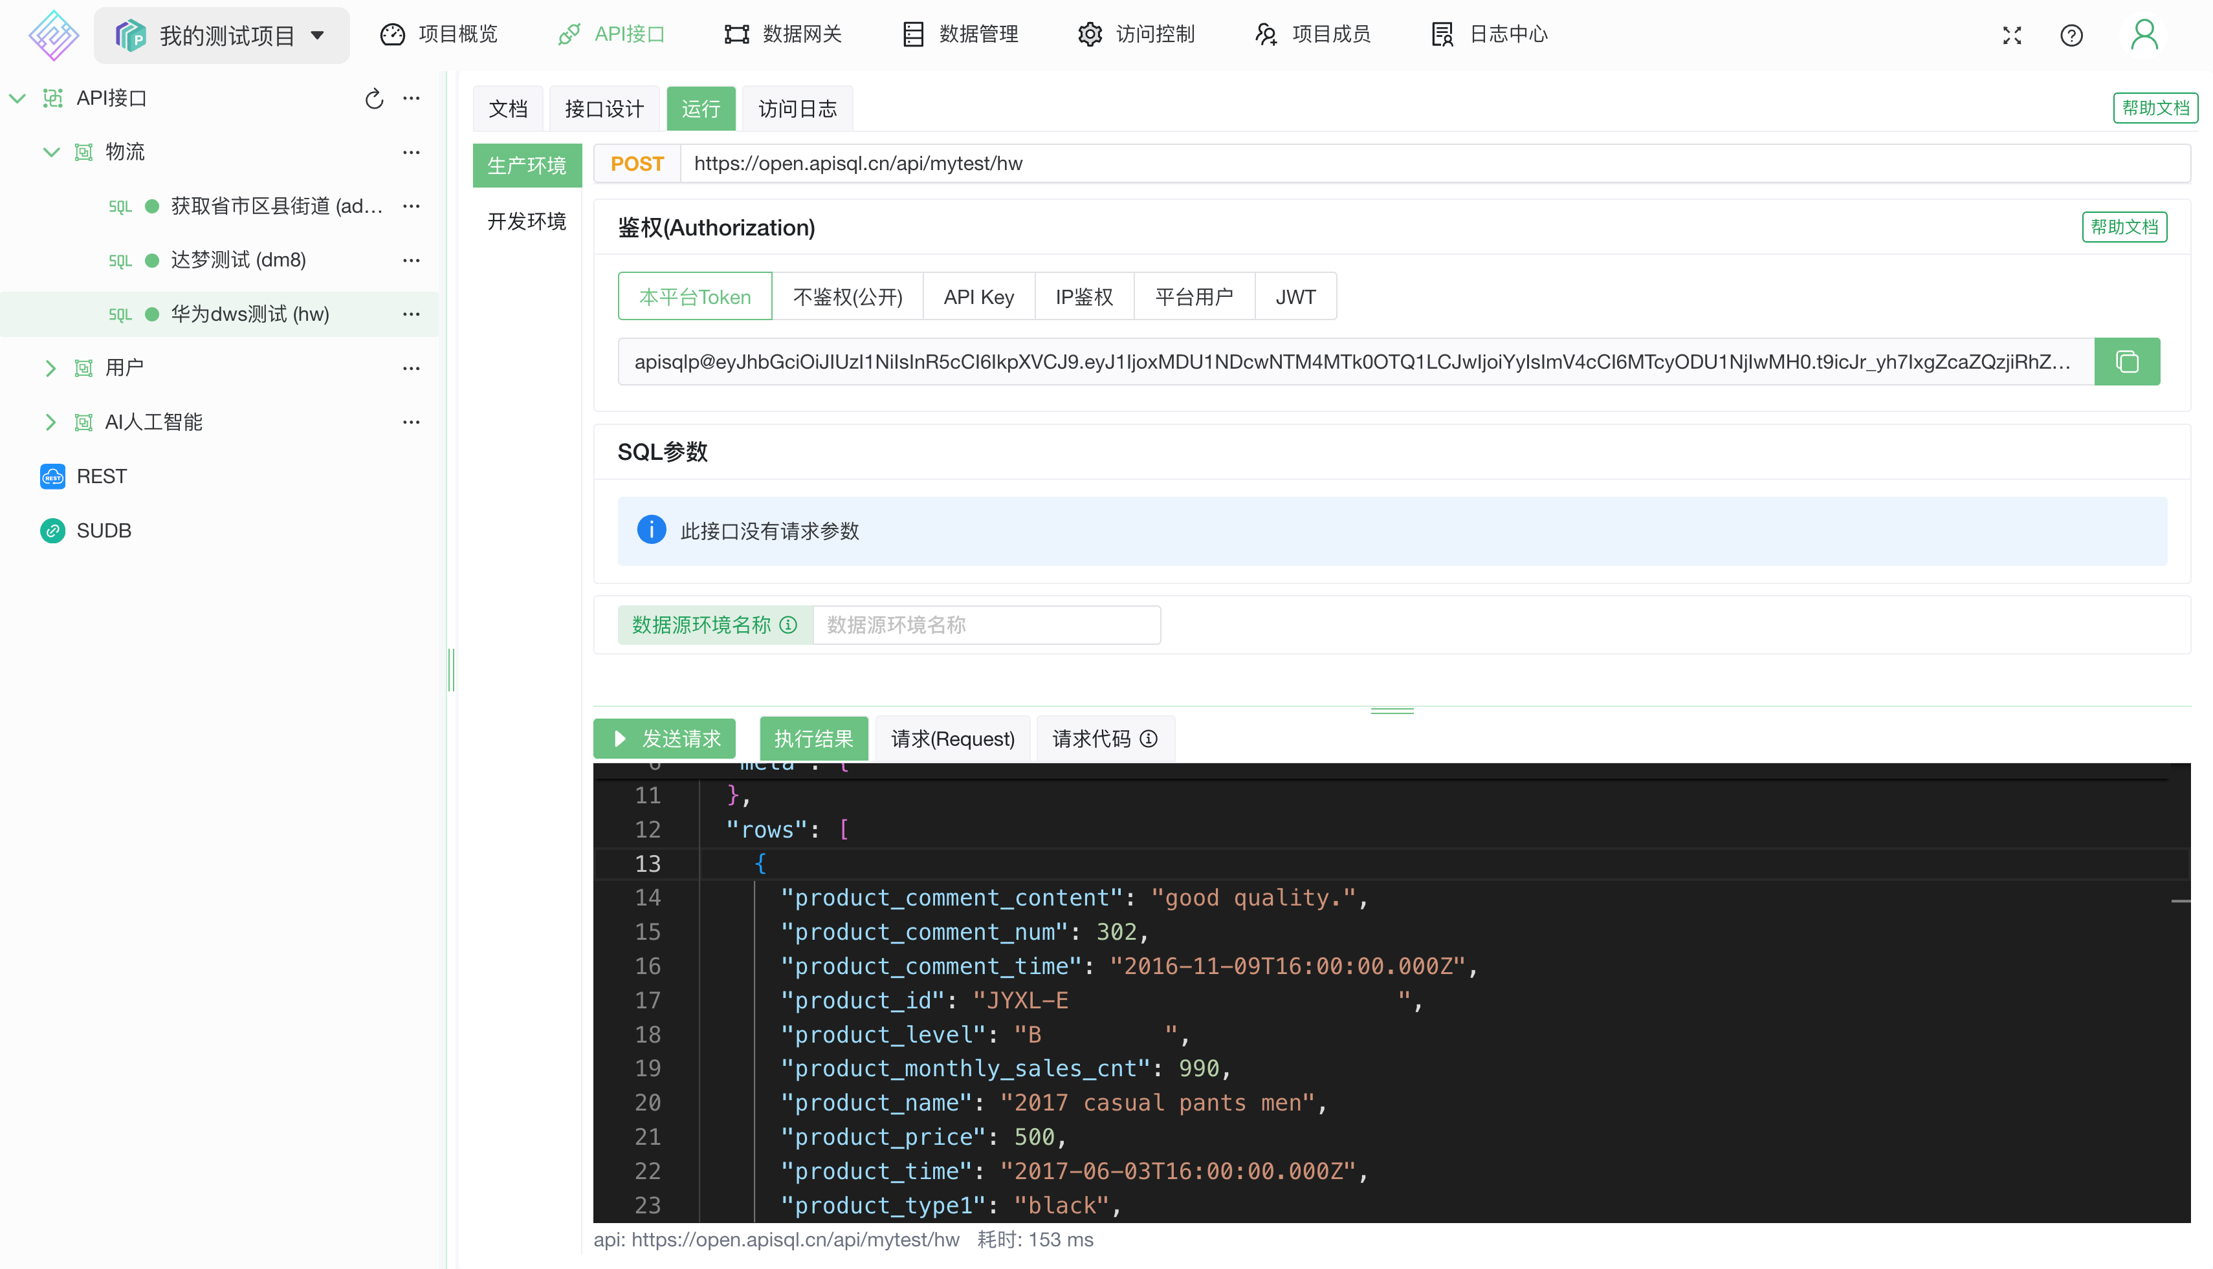This screenshot has height=1269, width=2213.
Task: Open more options for API接口 root
Action: [412, 98]
